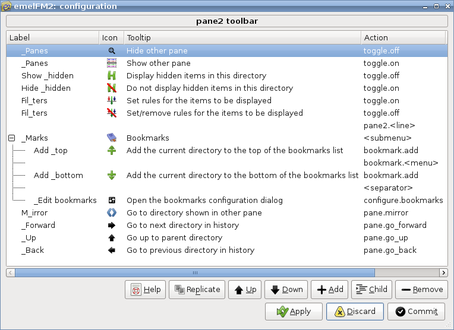Click the Commit button
Viewport: 454px width, 330px height.
pos(417,312)
